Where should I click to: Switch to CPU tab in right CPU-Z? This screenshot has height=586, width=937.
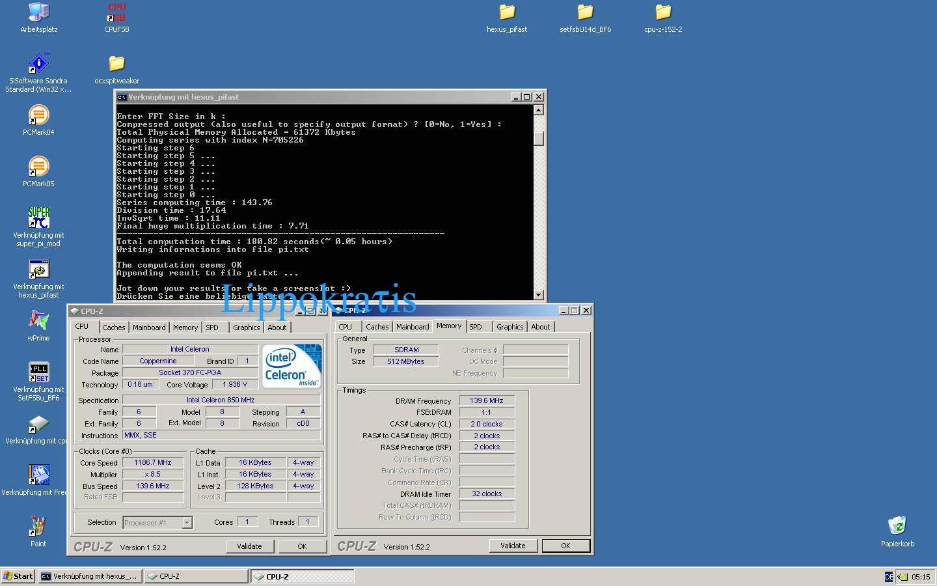tap(345, 327)
